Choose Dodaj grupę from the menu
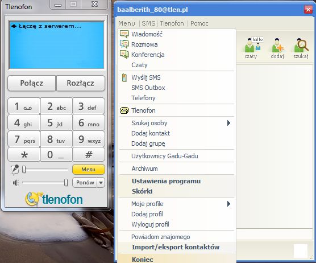316x263 pixels. click(177, 143)
